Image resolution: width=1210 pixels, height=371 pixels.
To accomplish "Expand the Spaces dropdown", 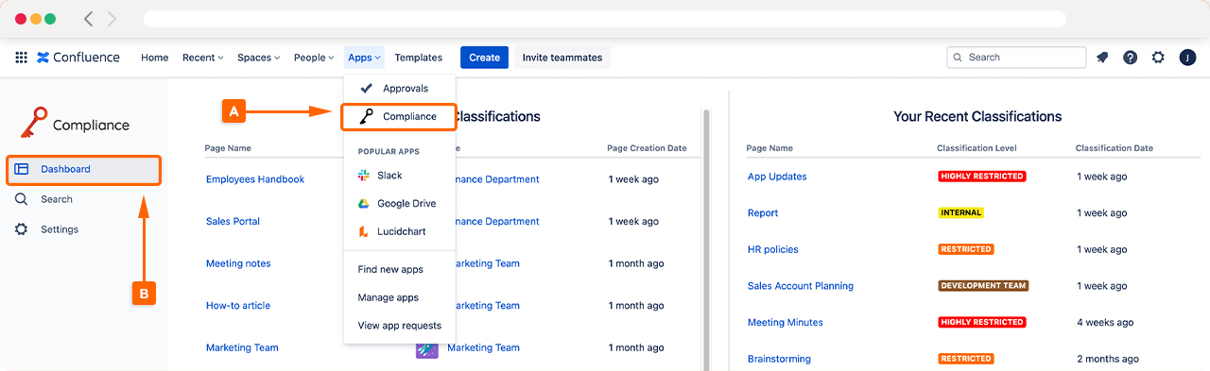I will coord(259,58).
